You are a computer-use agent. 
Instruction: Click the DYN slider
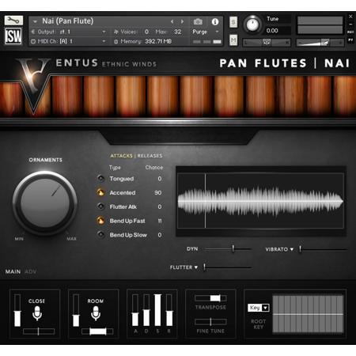point(228,248)
